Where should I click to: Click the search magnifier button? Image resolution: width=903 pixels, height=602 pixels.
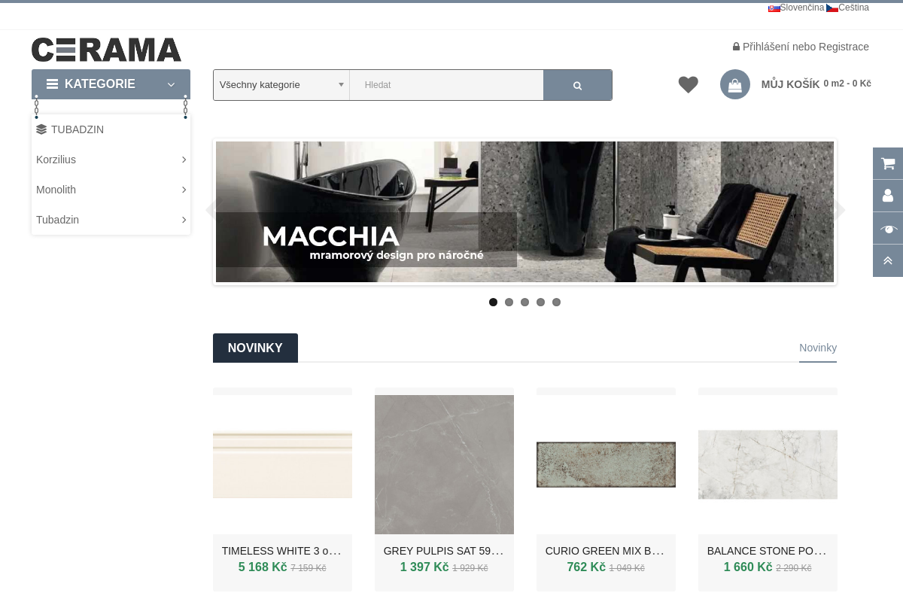(x=577, y=85)
